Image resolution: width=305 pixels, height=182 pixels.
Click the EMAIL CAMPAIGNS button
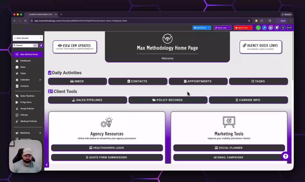(229, 157)
